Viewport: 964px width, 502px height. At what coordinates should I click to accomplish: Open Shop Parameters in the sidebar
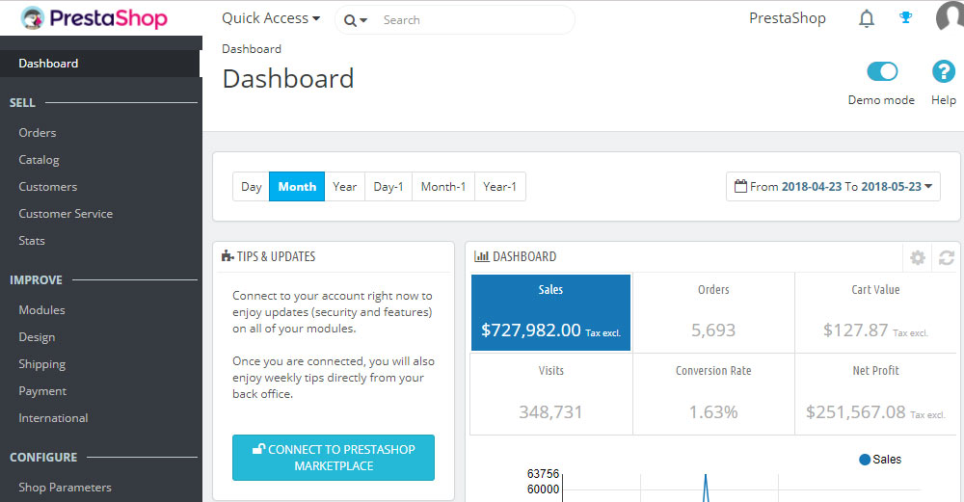pyautogui.click(x=66, y=488)
